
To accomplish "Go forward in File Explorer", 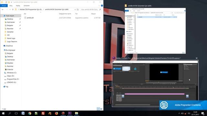I will (x=7, y=9).
